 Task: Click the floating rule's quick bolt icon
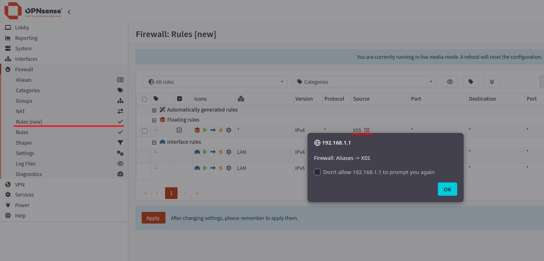(x=221, y=130)
